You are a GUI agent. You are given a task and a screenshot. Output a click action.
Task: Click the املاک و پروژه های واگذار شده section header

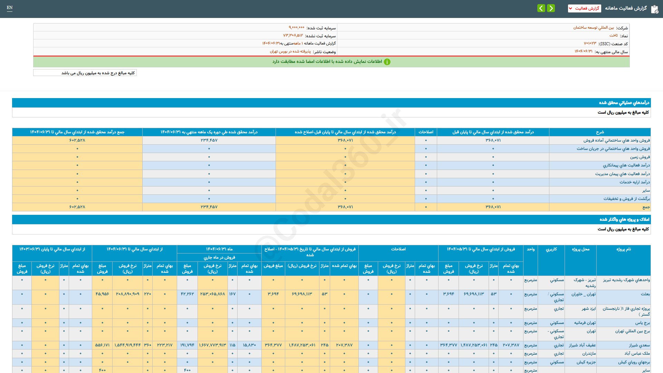coord(624,219)
